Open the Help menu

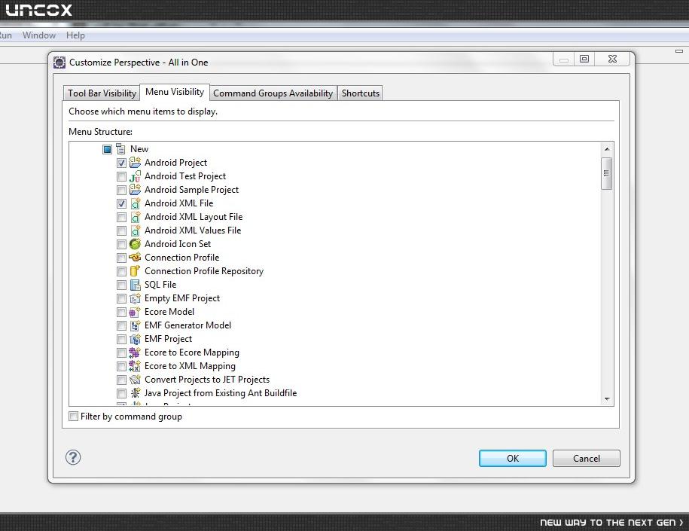pyautogui.click(x=75, y=35)
